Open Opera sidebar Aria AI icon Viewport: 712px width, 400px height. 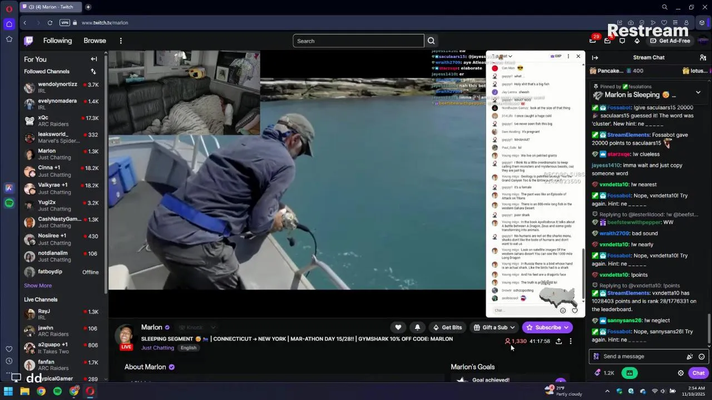click(9, 188)
